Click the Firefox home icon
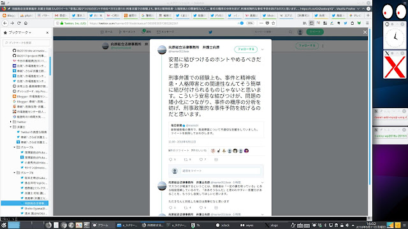This screenshot has height=229, width=408. (25, 23)
